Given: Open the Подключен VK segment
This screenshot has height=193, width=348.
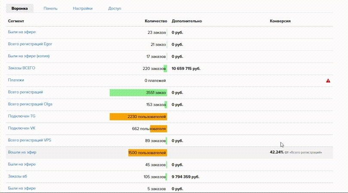Looking at the screenshot, I should tap(22, 128).
